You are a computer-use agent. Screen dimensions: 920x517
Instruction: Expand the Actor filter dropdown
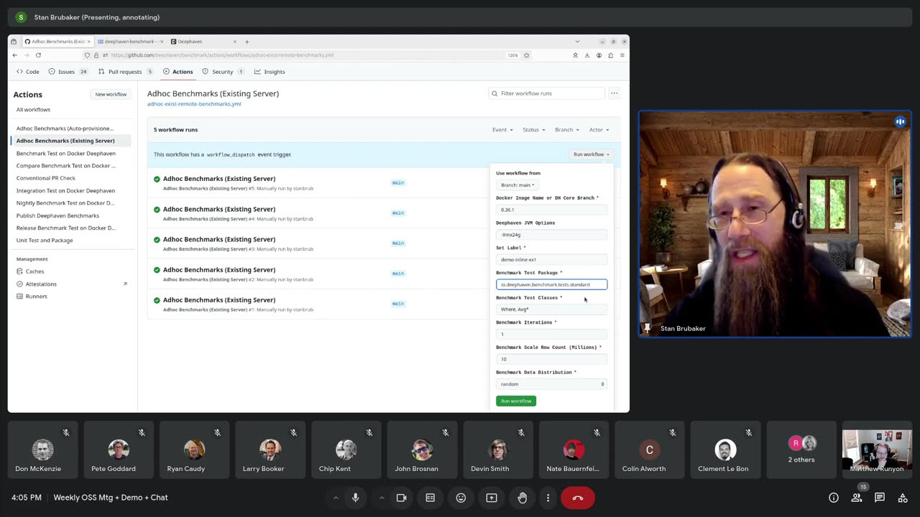coord(599,130)
